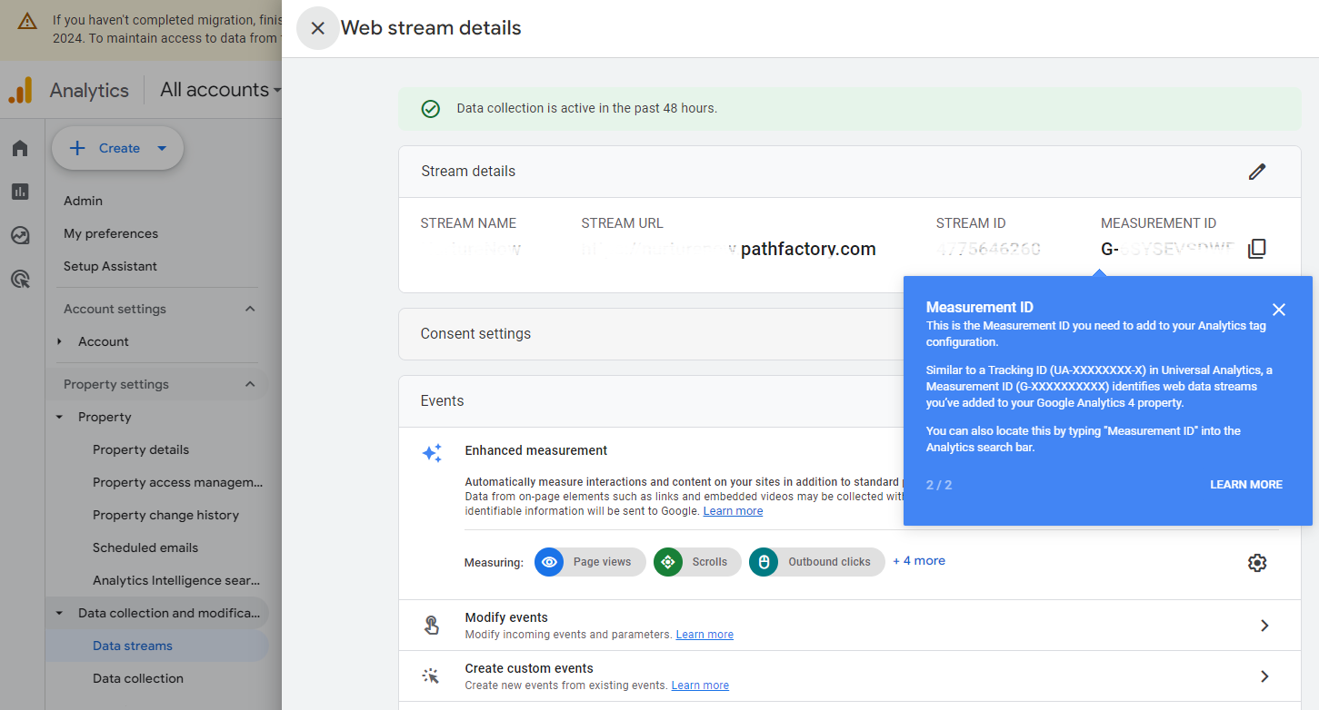Collapse the Property tree item
Screen dimensions: 1319x710
(59, 418)
